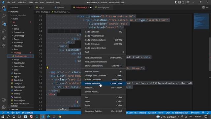
Task: Open the Extensions view
Action: pos(4,38)
